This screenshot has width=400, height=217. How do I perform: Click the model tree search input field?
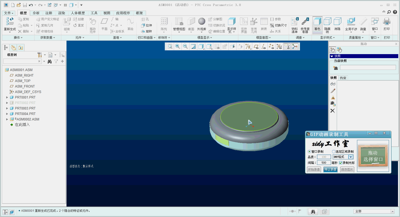coord(22,61)
